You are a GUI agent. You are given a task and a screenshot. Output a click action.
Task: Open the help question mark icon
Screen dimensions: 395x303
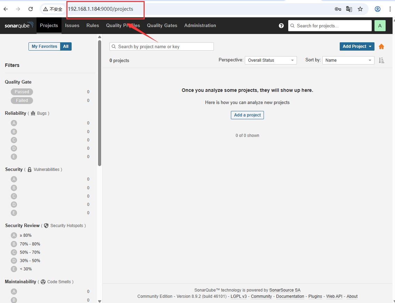[x=281, y=26]
